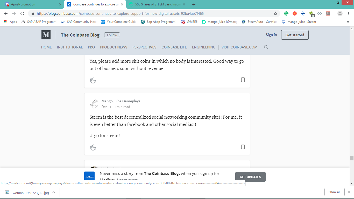Image resolution: width=354 pixels, height=199 pixels.
Task: Open the 'Steem is the best decentralized' response text
Action: (166, 121)
